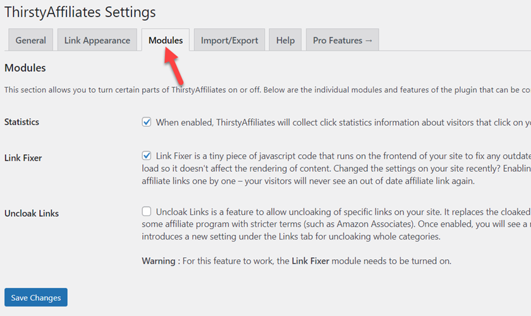Open the General settings tab

coord(30,40)
